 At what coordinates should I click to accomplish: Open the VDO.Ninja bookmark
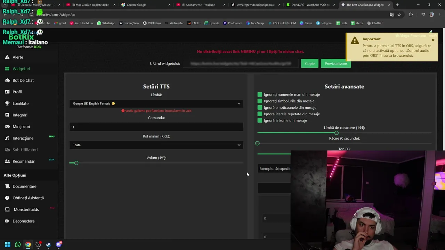click(x=152, y=23)
